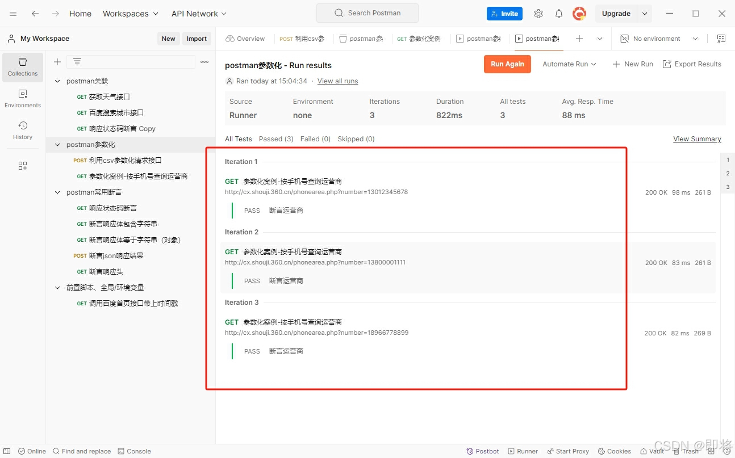Click Start Proxy in status bar
The width and height of the screenshot is (735, 458).
[x=568, y=451]
